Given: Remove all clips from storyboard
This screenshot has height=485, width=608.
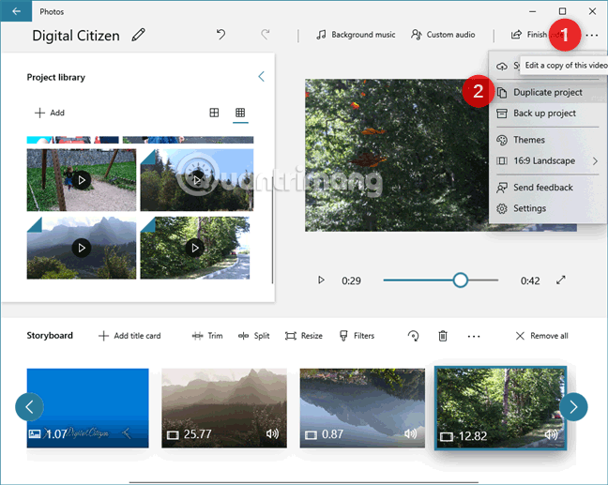Looking at the screenshot, I should point(542,336).
